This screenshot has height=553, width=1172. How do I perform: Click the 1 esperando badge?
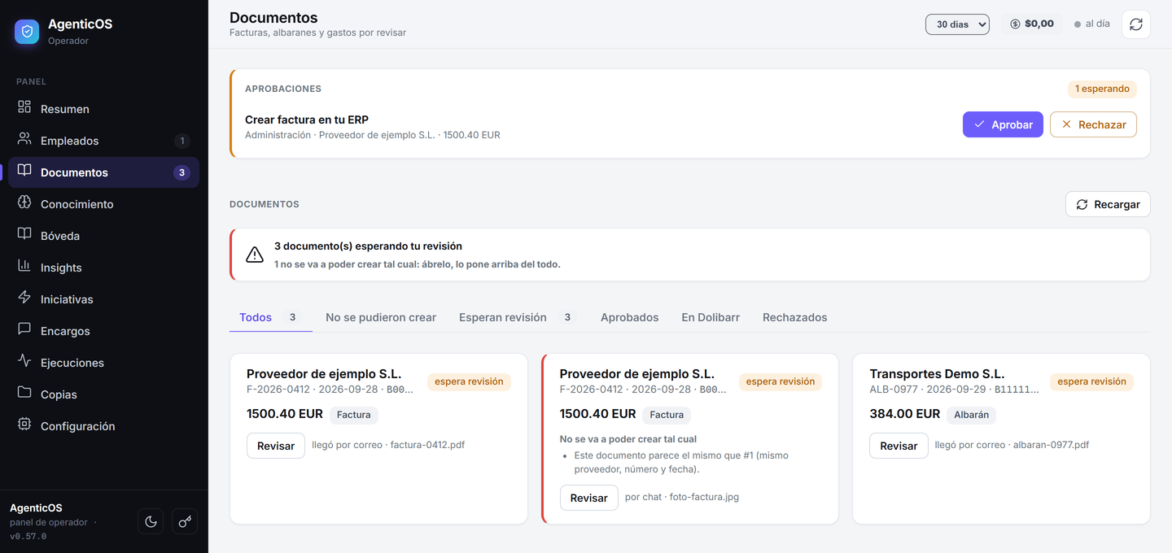coord(1102,89)
